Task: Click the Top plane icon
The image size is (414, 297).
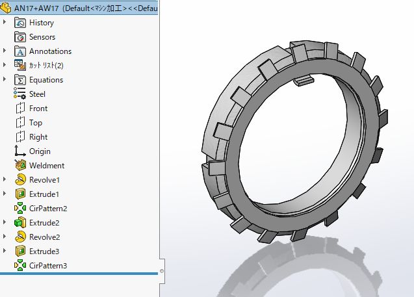Action: pos(20,122)
